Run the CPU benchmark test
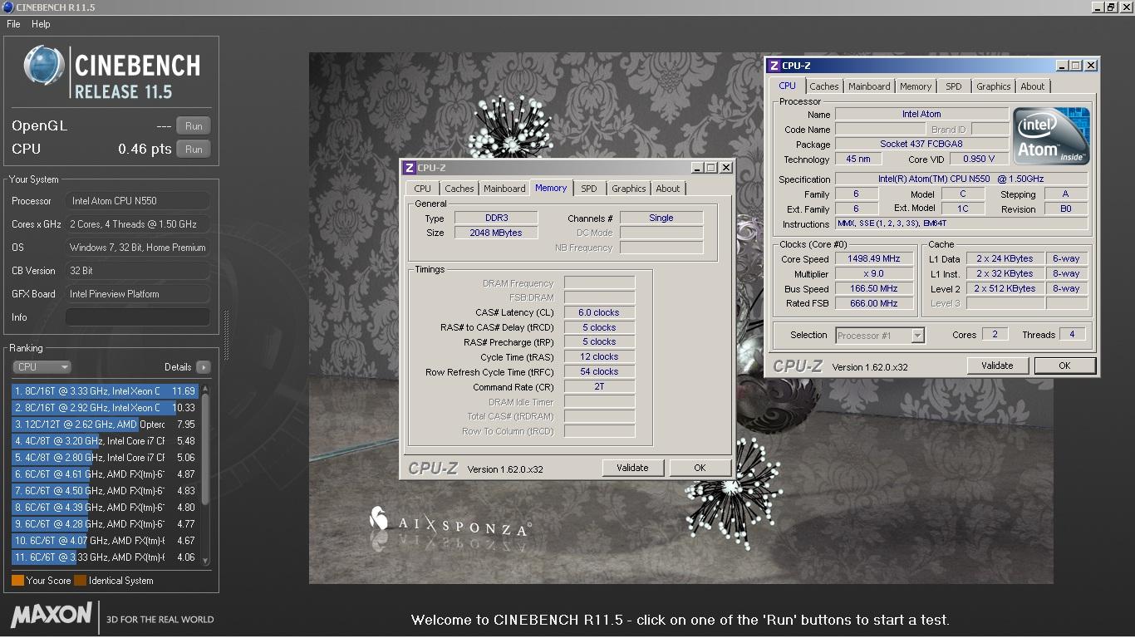Viewport: 1135px width, 638px height. point(194,150)
